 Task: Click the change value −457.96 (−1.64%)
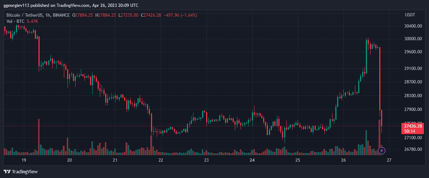pyautogui.click(x=180, y=15)
